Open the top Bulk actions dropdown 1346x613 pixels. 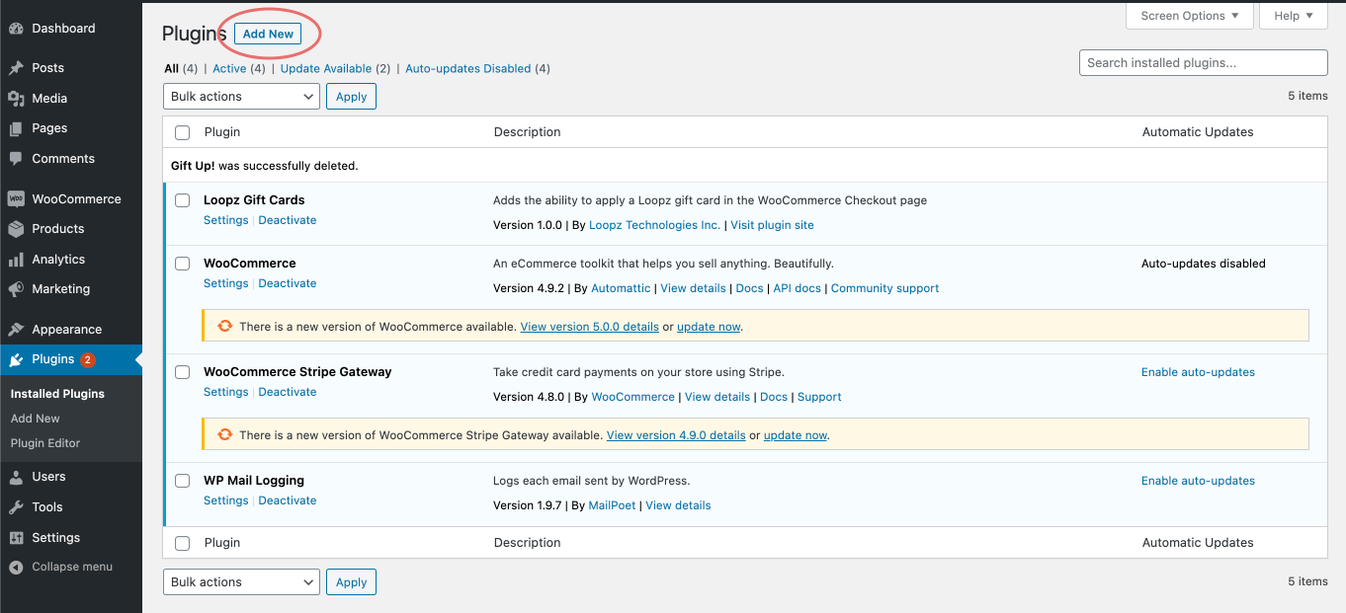tap(241, 97)
